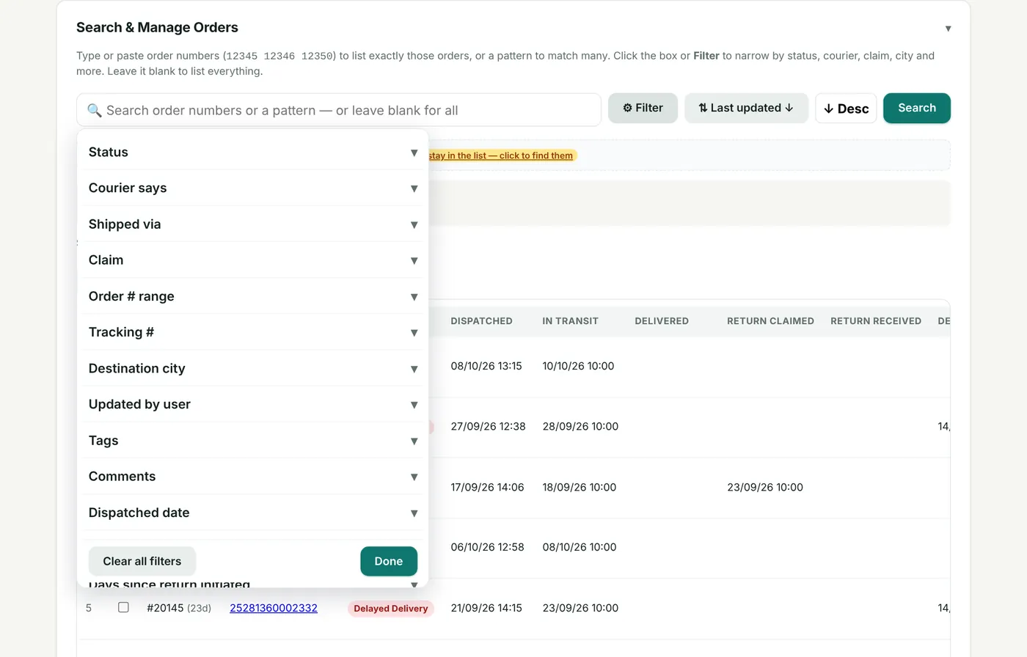Viewport: 1027px width, 657px height.
Task: Select dispatched time 21/09/26 14:15
Action: (486, 608)
